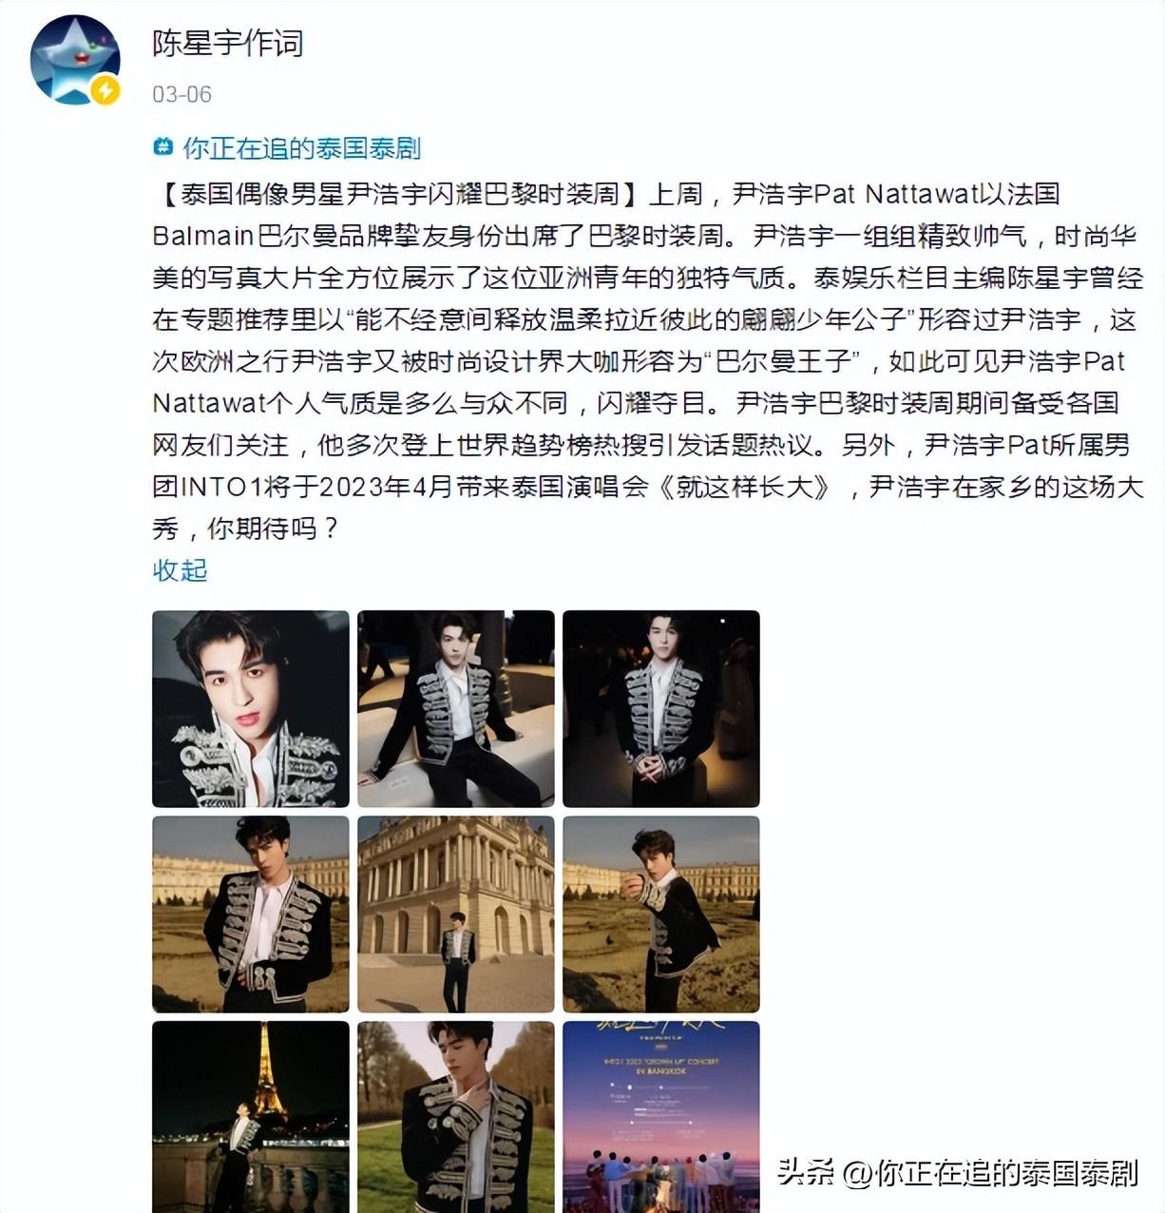View palace garden half-body photo thumbnail
This screenshot has width=1165, height=1213.
251,915
